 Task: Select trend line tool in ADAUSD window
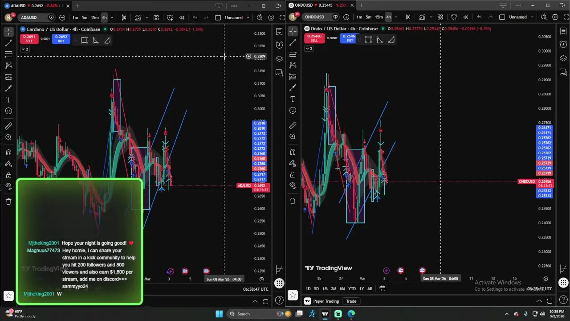[x=8, y=43]
